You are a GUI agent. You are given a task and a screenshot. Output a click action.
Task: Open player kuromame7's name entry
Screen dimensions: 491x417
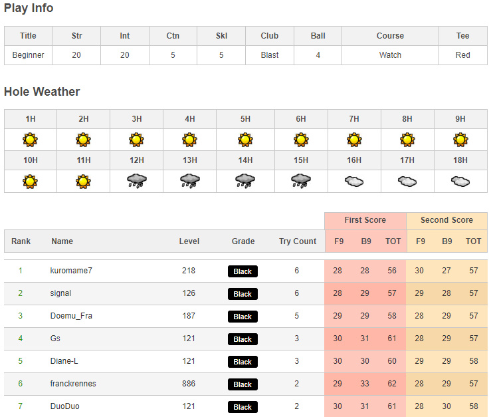(x=71, y=271)
